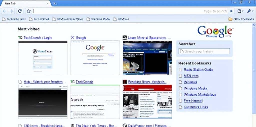Screen dimensions: 256x127
Task: Close the New Tab tab
Action: pos(47,3)
